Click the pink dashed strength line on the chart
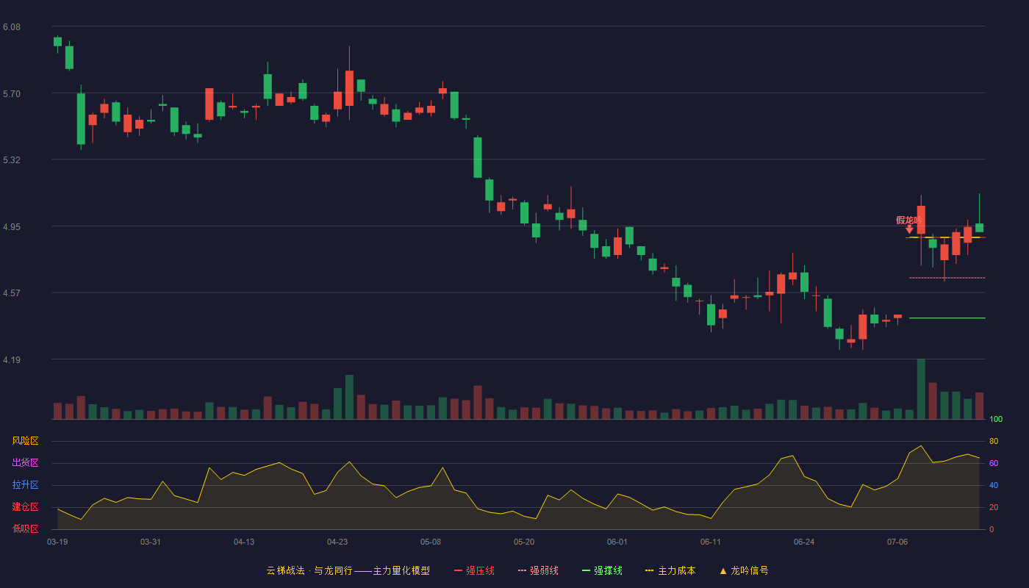Viewport: 1029px width, 588px height. click(x=947, y=278)
